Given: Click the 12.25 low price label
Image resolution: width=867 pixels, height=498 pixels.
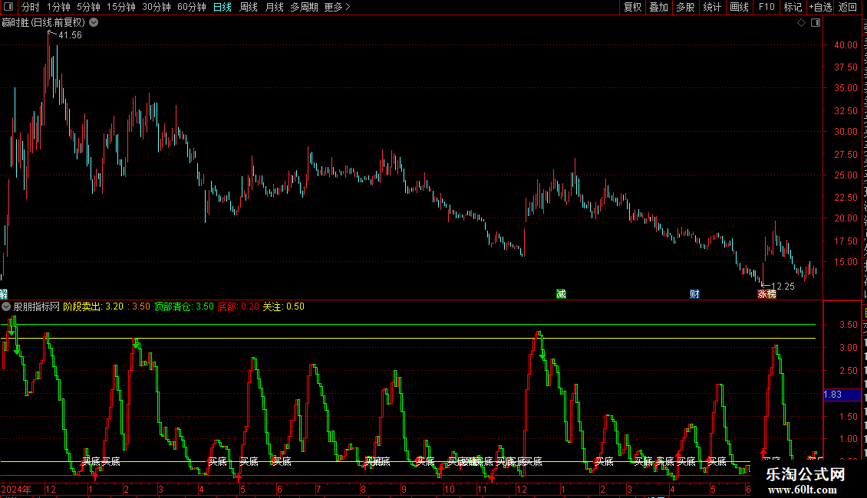Looking at the screenshot, I should 783,286.
